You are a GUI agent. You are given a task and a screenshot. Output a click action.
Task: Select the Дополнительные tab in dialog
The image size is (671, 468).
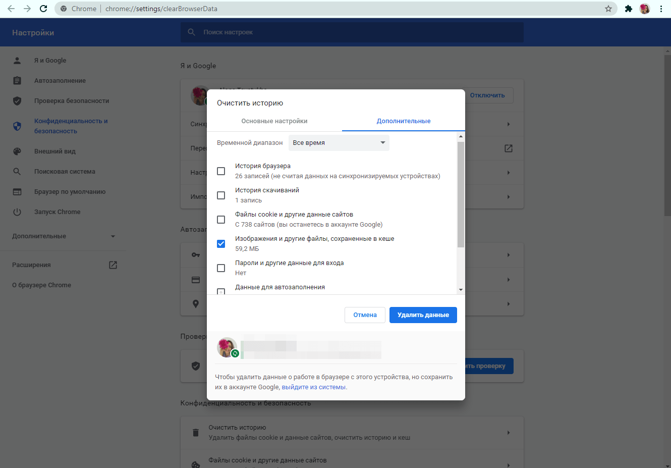[403, 121]
